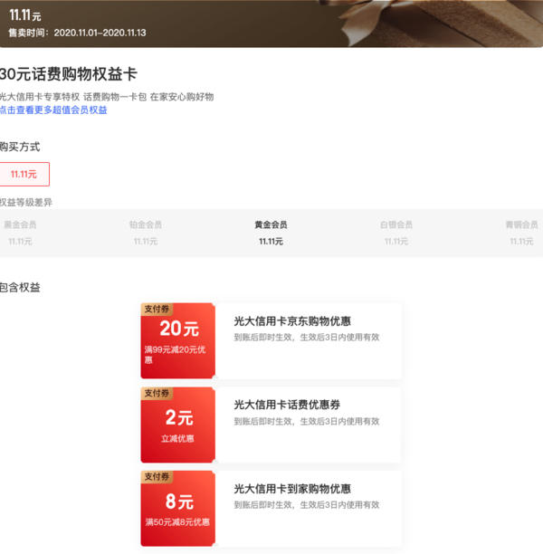543x554 pixels.
Task: Tap the 支付券 tag on the 20元 coupon
Action: pyautogui.click(x=157, y=309)
